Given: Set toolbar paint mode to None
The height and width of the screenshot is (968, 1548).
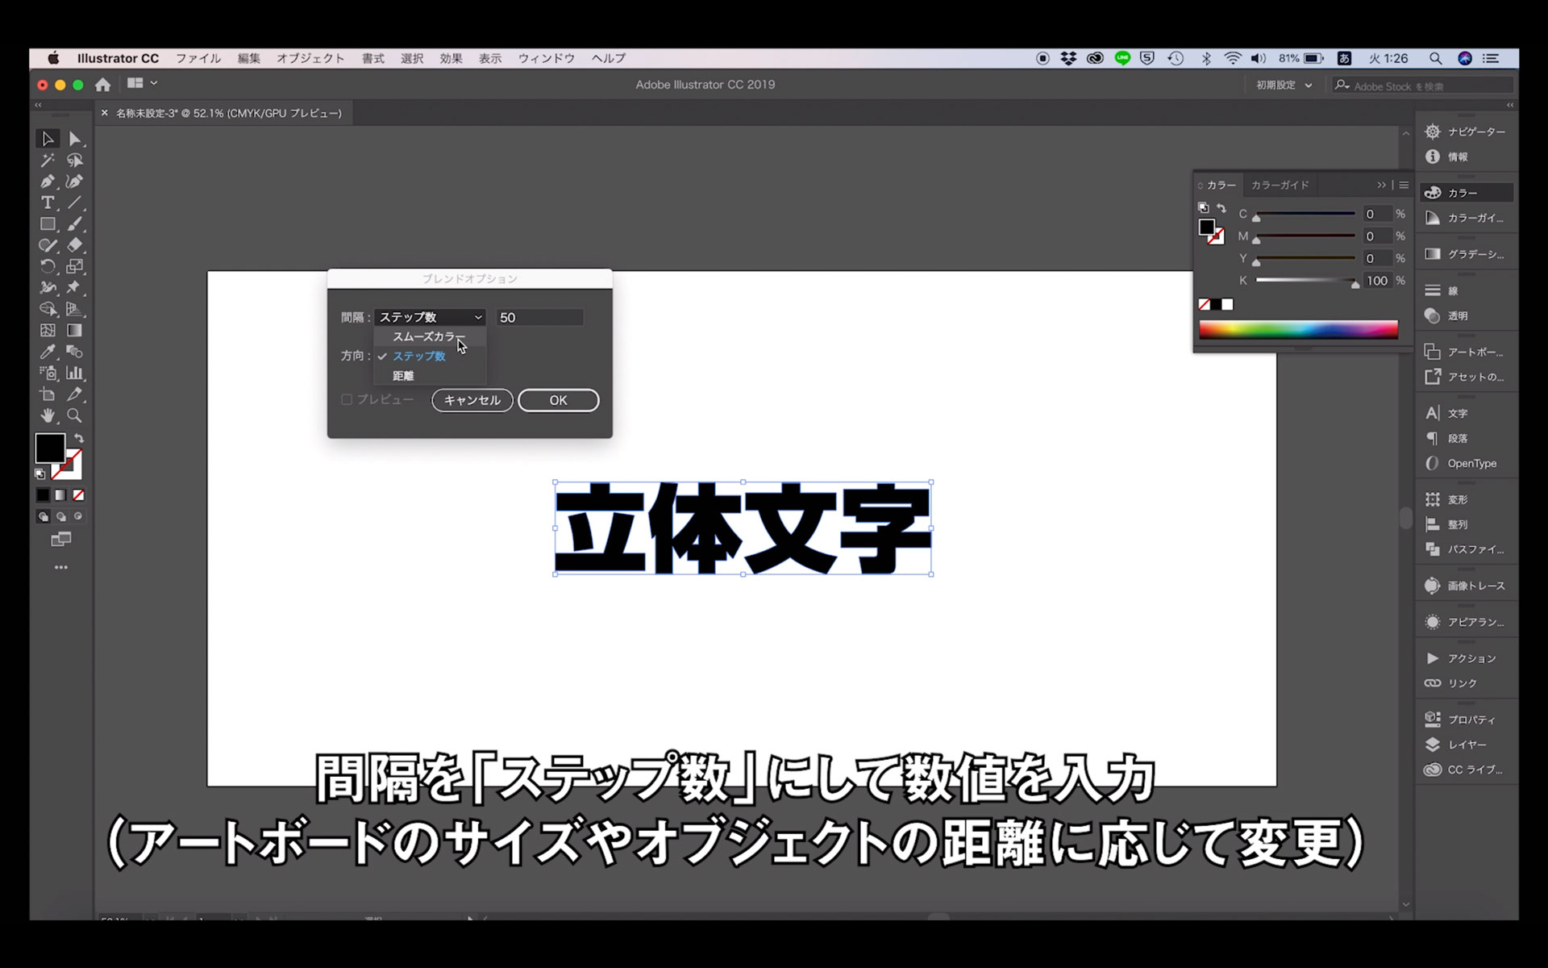Looking at the screenshot, I should (x=78, y=495).
